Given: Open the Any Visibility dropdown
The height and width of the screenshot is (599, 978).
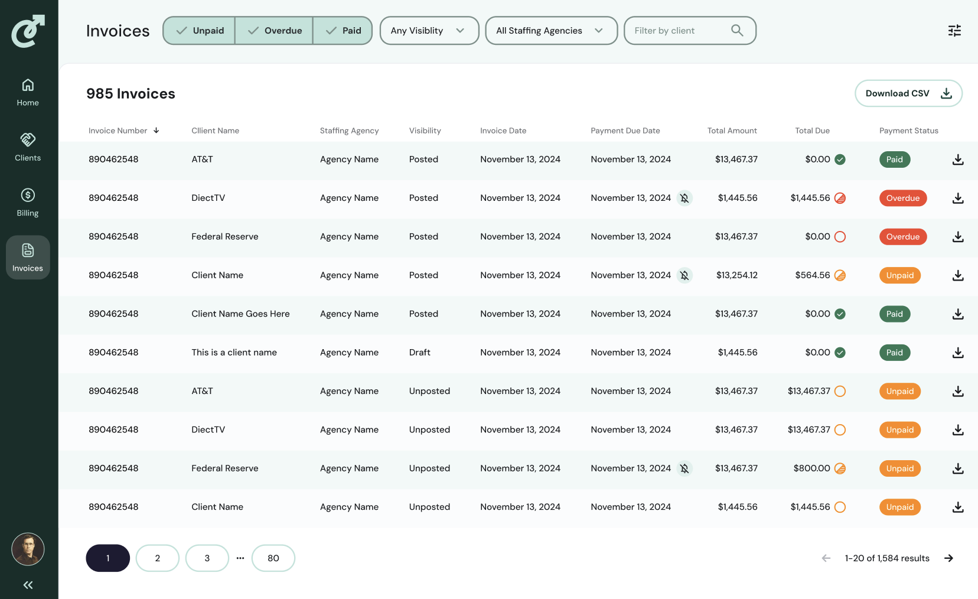Looking at the screenshot, I should click(x=429, y=31).
